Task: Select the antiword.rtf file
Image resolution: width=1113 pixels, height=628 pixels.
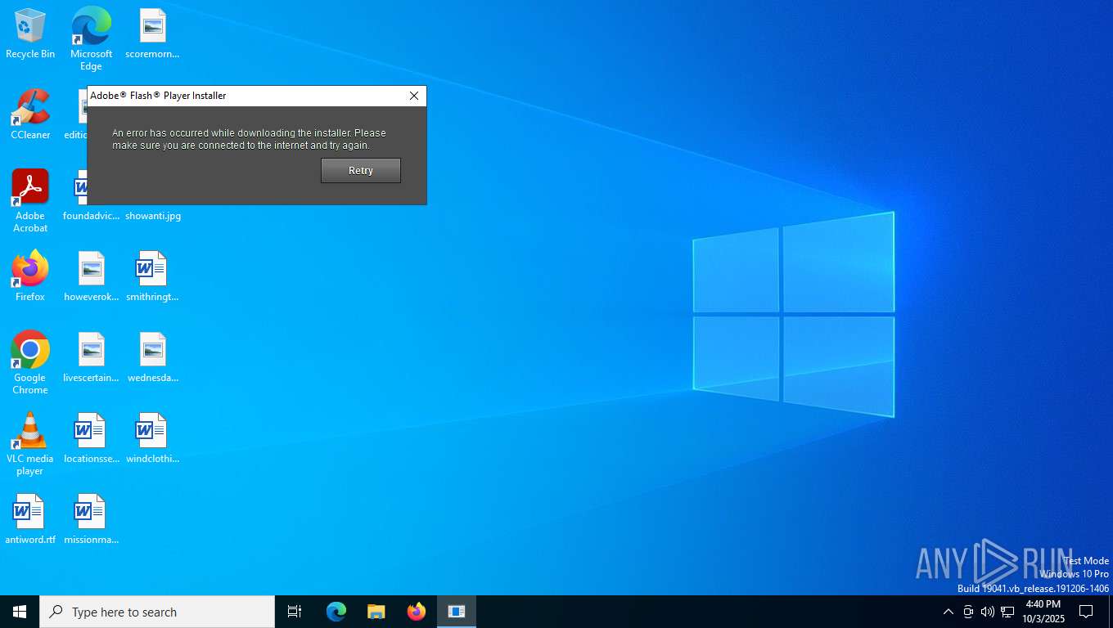Action: click(30, 519)
